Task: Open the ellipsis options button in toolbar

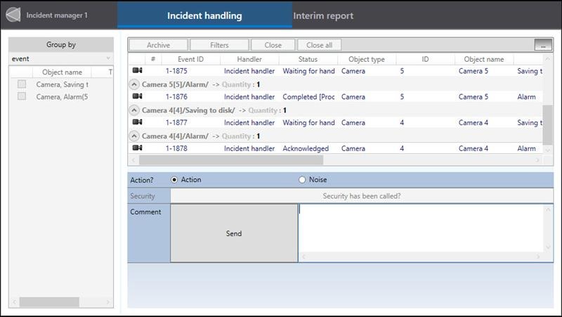Action: coord(543,45)
